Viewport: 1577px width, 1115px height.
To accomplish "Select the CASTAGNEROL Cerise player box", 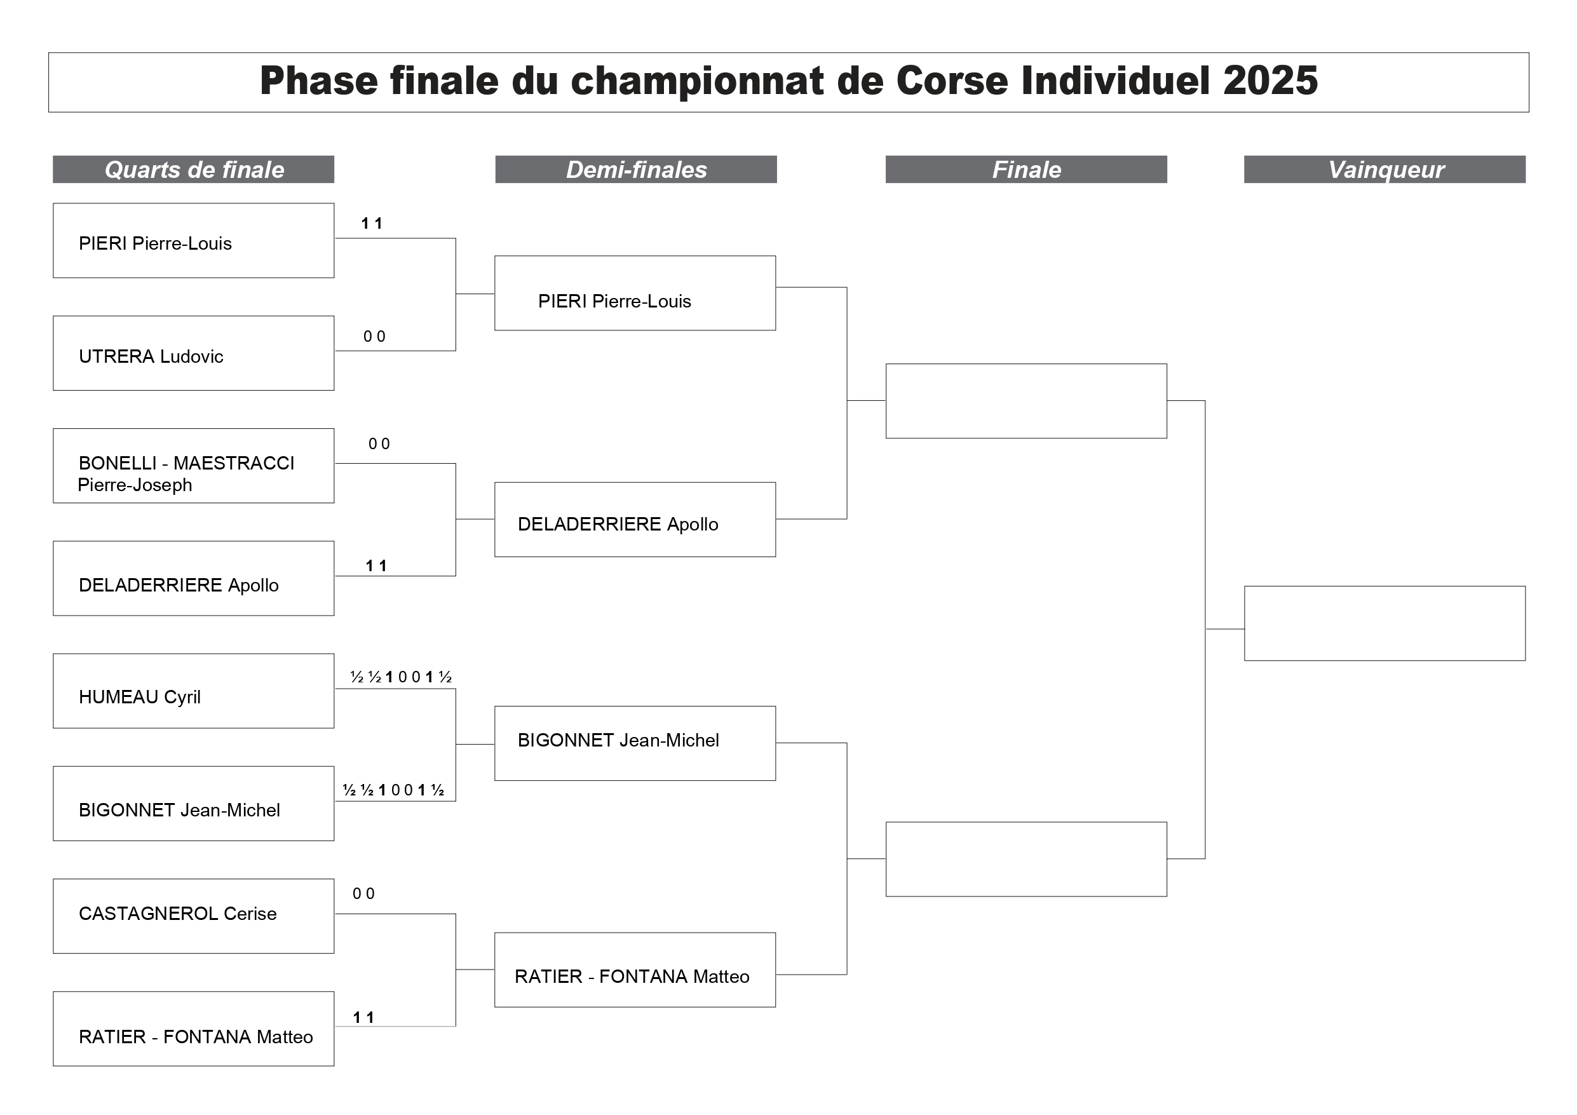I will (x=194, y=916).
